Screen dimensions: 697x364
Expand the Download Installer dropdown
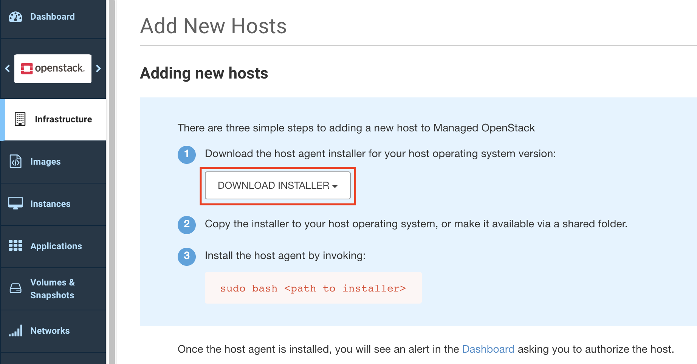click(277, 185)
